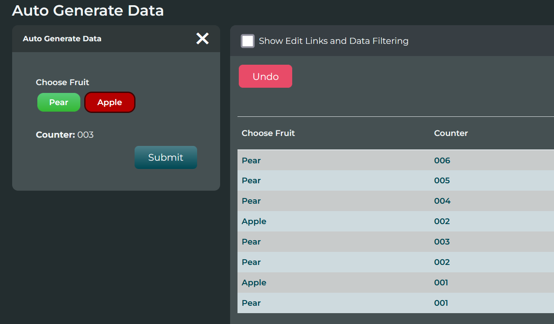Select counter 002 in the Pear row
Viewport: 554px width, 324px height.
pos(442,262)
